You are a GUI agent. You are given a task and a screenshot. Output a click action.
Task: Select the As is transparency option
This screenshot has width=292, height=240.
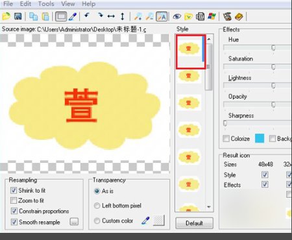(x=97, y=191)
